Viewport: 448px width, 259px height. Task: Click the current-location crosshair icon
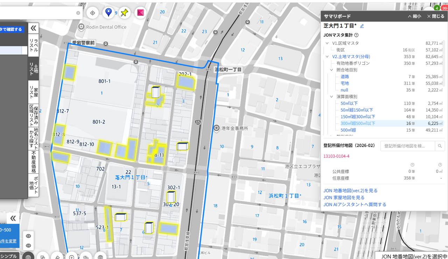point(92,13)
